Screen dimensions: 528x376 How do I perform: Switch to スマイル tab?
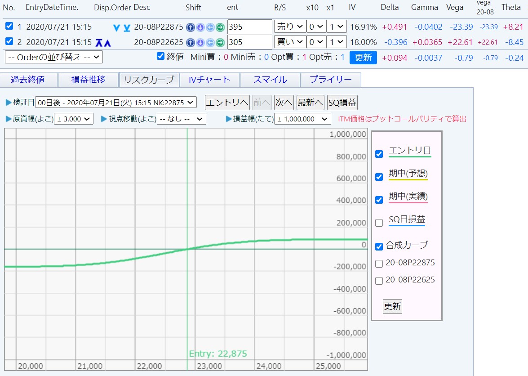tap(270, 80)
